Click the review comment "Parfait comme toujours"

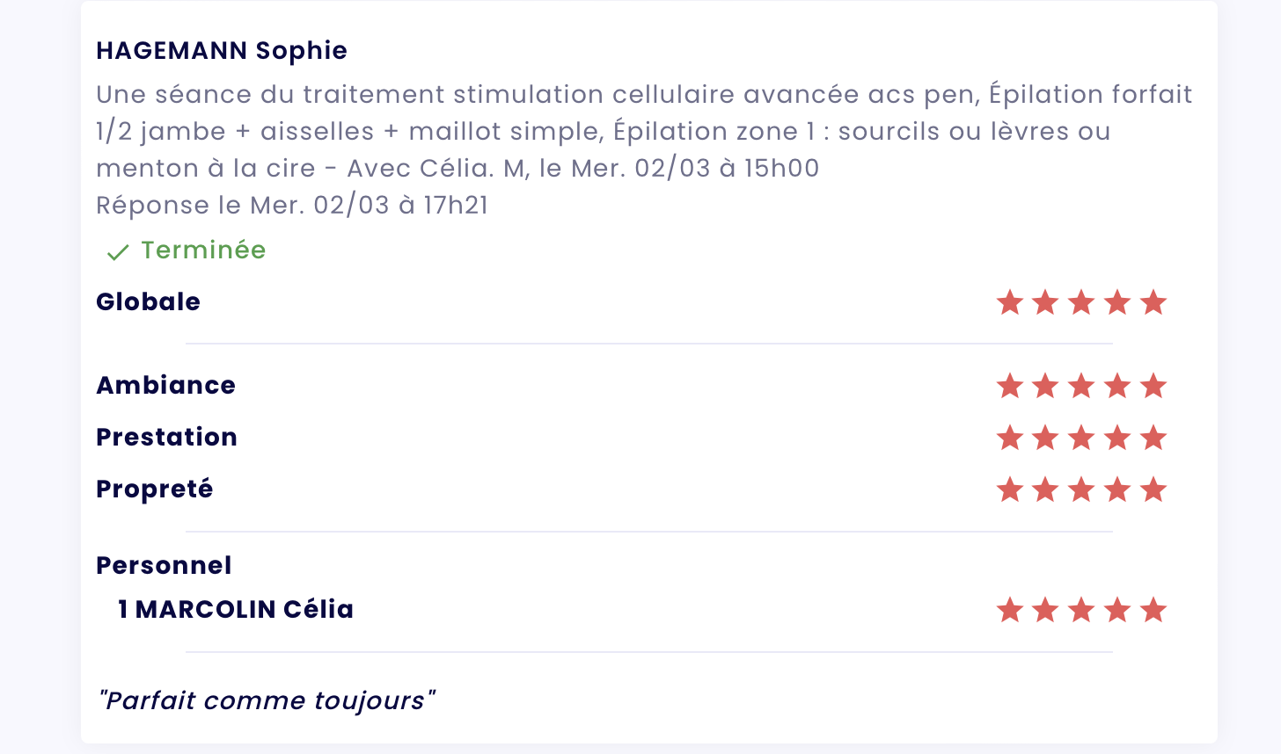[267, 701]
